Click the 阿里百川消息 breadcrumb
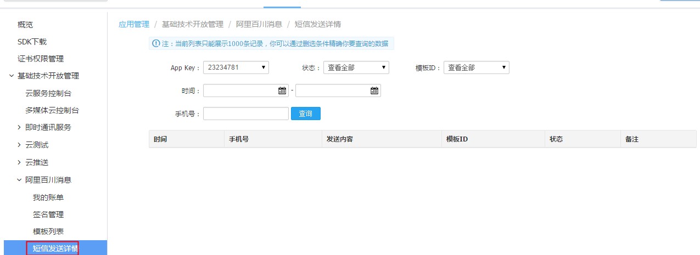 click(x=259, y=24)
